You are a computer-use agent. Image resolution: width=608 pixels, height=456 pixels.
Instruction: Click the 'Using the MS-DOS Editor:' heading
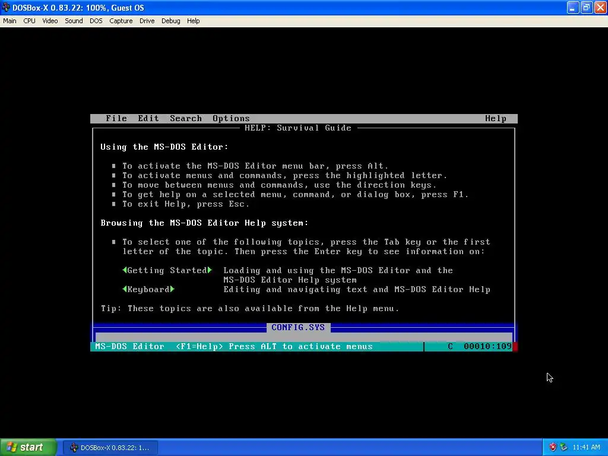[164, 147]
